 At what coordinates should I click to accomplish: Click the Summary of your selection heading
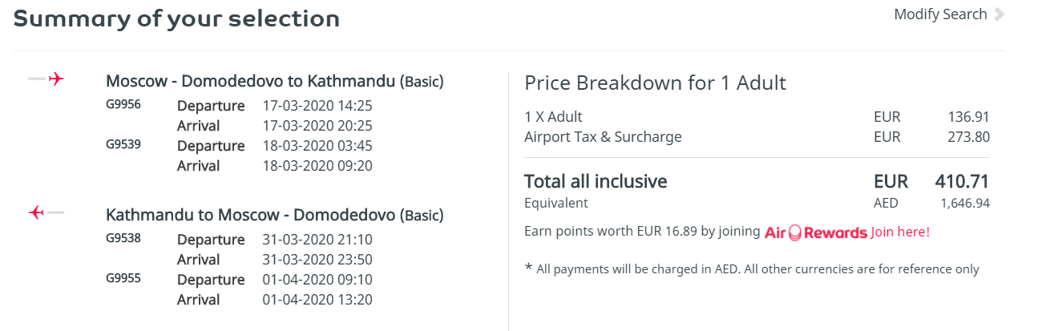tap(176, 18)
